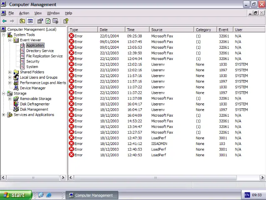The image size is (266, 200).
Task: Click the Back arrow toolbar button
Action: [x=5, y=21]
